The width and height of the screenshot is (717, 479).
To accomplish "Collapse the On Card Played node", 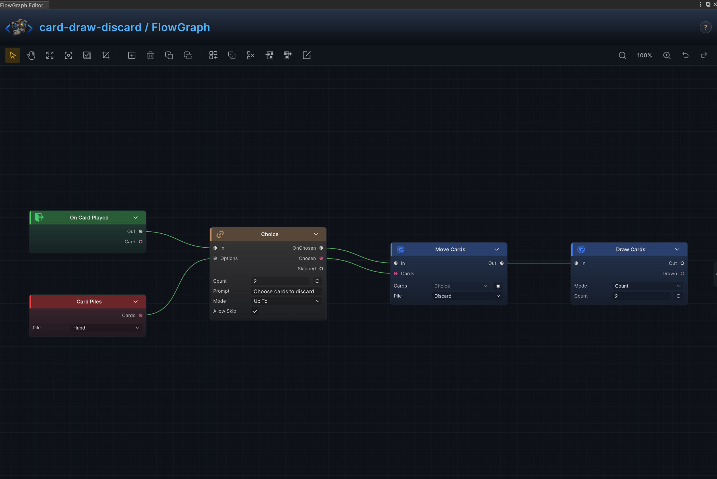I will tap(136, 218).
